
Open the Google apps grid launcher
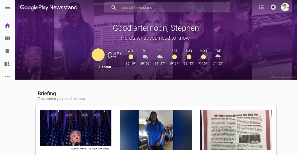click(x=261, y=7)
